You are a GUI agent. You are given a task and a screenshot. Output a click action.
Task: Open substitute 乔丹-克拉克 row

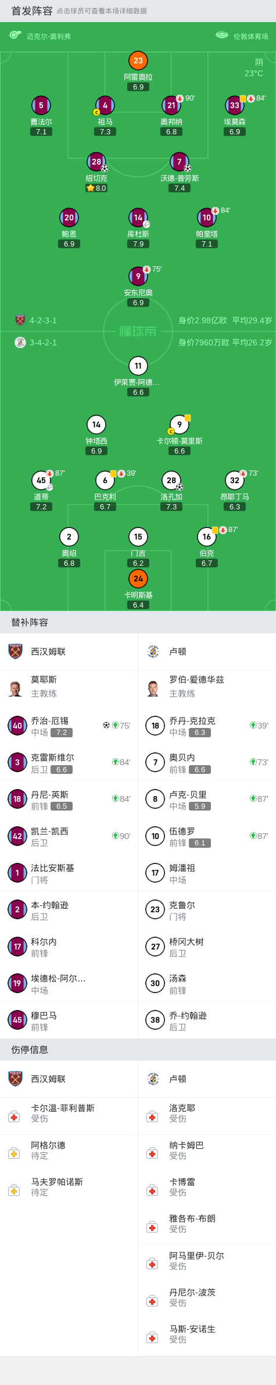tap(207, 726)
